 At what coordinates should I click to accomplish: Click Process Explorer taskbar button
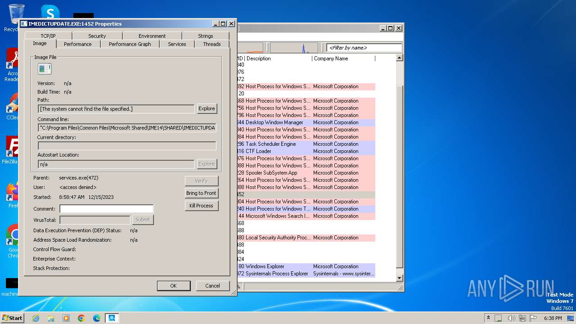pos(112,318)
